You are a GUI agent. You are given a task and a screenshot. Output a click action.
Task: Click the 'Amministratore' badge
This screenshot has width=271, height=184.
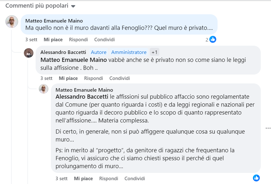(x=129, y=52)
